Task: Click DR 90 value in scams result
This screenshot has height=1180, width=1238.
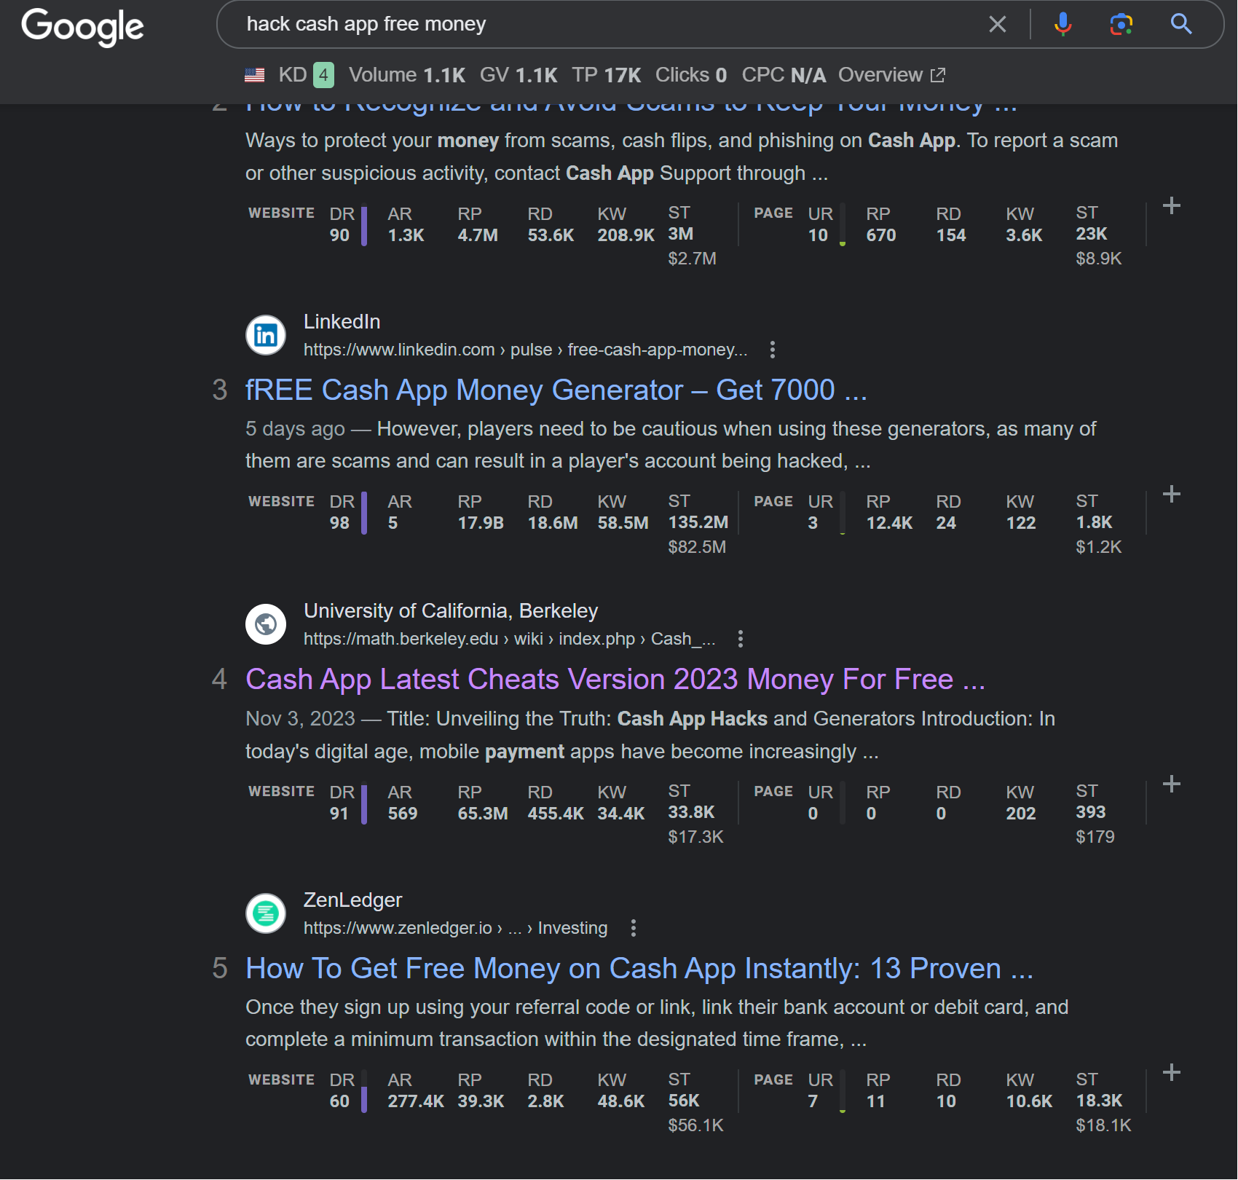Action: pyautogui.click(x=339, y=235)
